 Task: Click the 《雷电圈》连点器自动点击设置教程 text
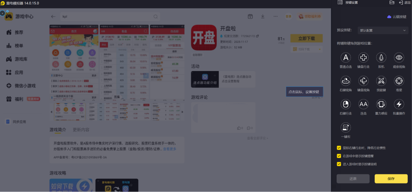tap(237, 79)
